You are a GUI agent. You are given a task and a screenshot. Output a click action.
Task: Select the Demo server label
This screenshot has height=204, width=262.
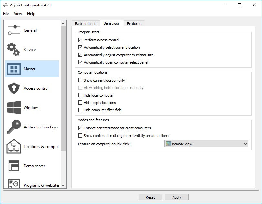point(34,166)
